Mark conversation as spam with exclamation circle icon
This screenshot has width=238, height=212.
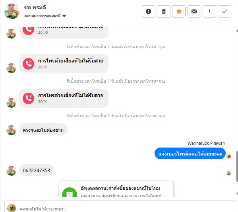[149, 12]
